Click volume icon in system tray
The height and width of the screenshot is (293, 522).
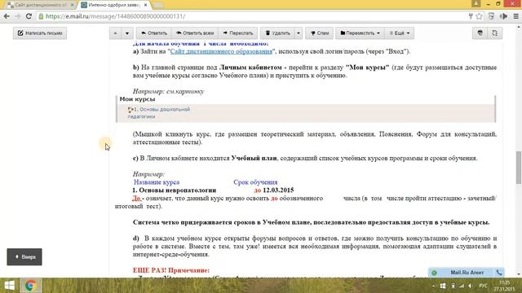tap(470, 286)
